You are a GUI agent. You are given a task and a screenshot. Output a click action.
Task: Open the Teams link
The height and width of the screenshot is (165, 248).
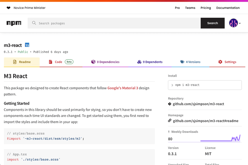click(190, 8)
